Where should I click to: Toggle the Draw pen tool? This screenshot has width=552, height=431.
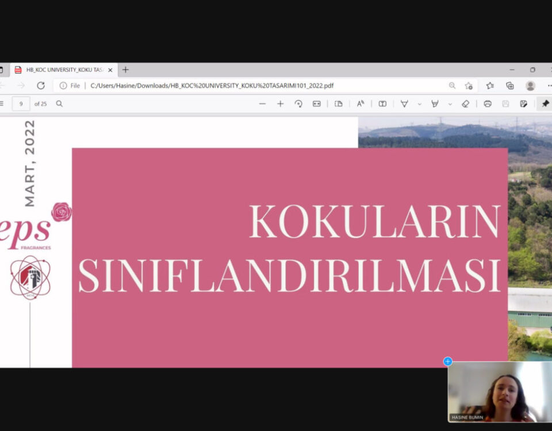(x=404, y=104)
